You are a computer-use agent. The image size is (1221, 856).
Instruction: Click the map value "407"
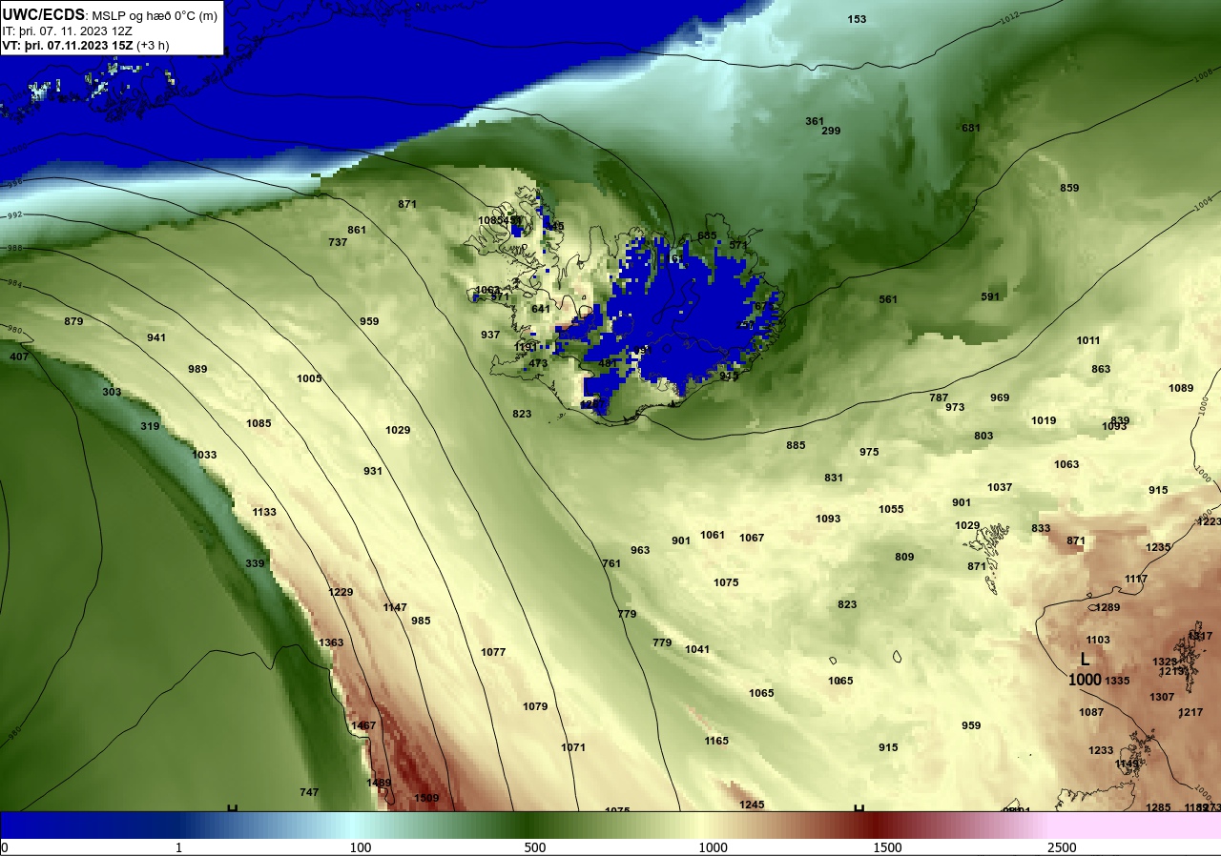[19, 357]
